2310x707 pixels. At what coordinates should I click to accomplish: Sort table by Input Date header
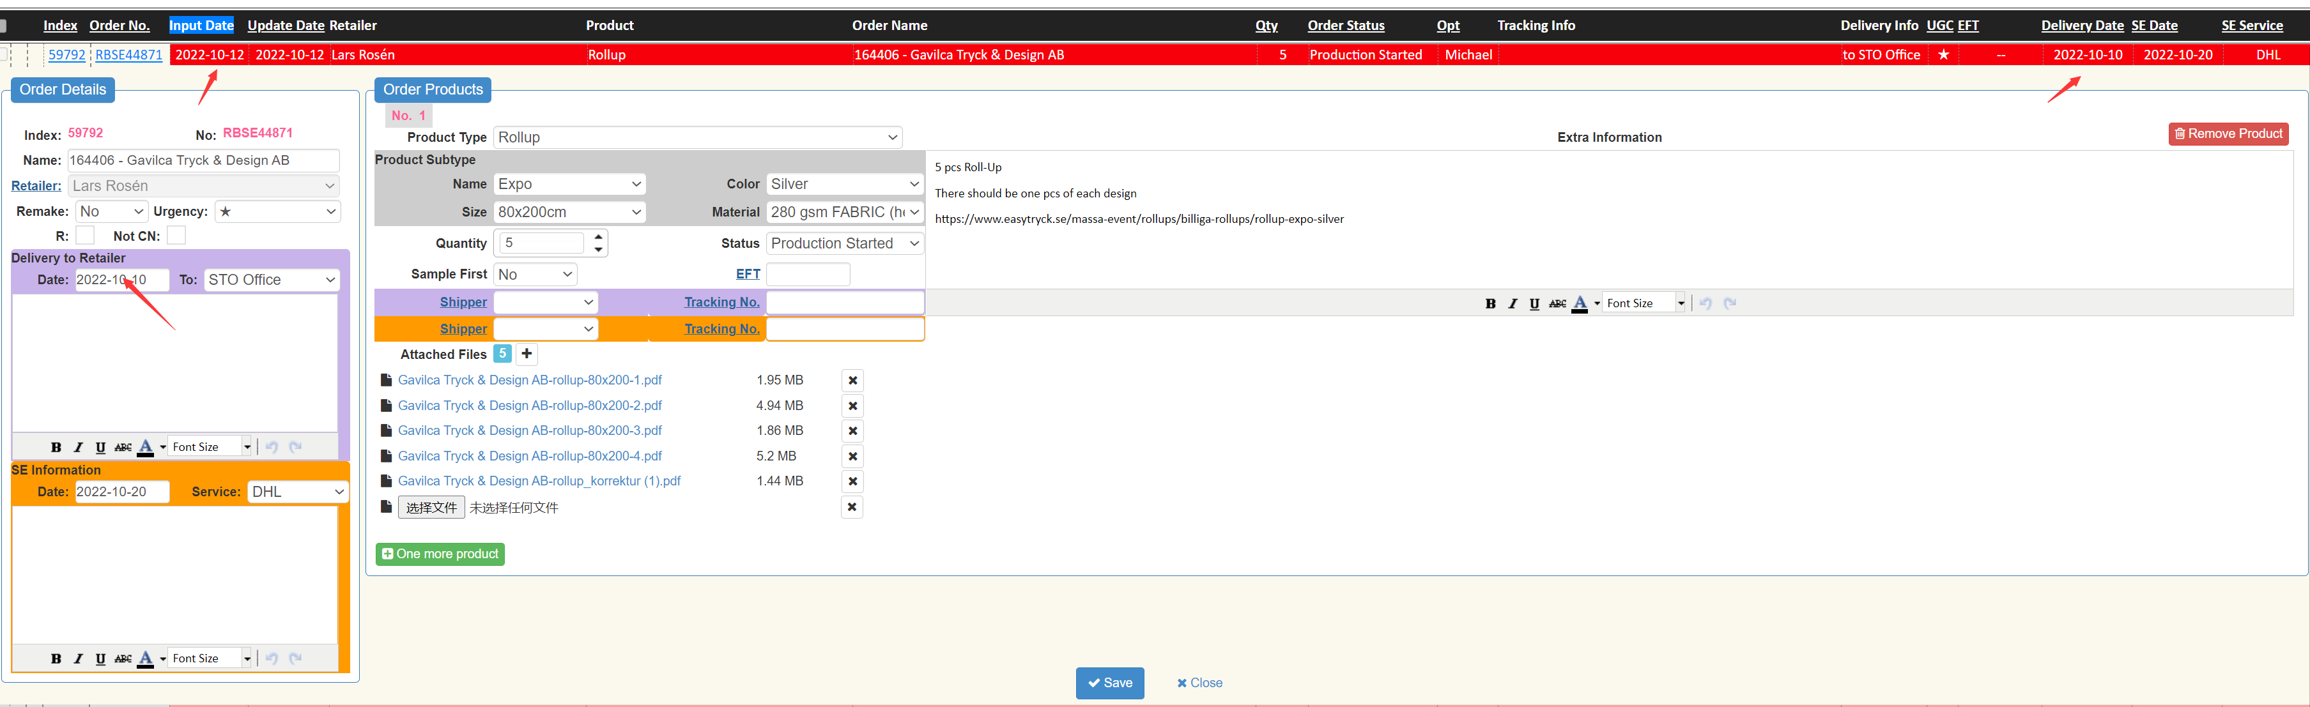coord(201,26)
